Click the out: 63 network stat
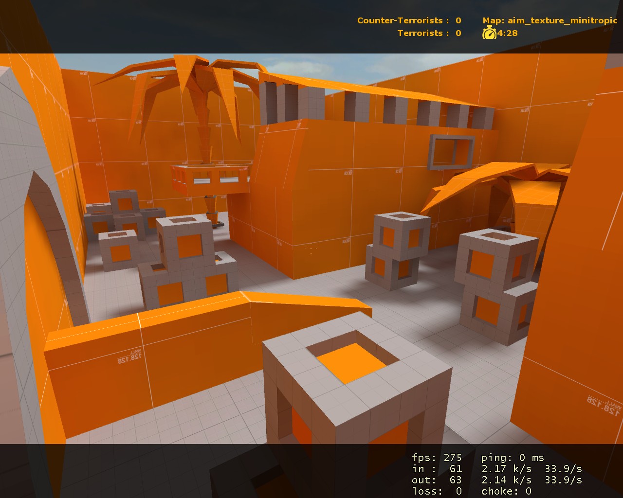The width and height of the screenshot is (623, 498). [438, 480]
